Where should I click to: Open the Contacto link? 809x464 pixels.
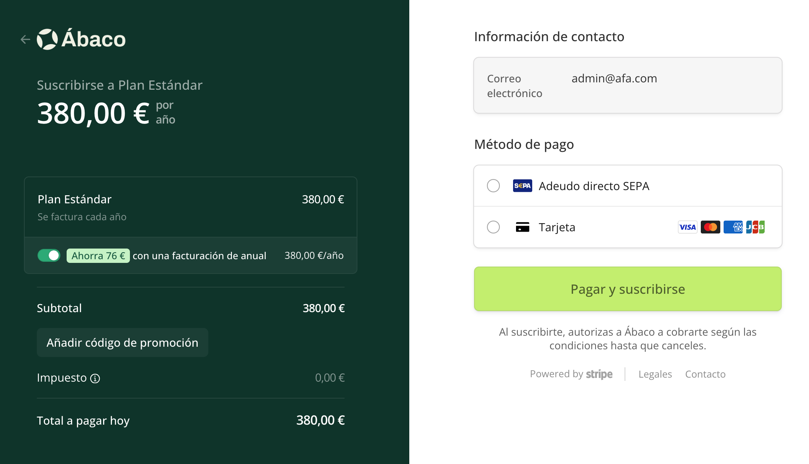point(705,374)
